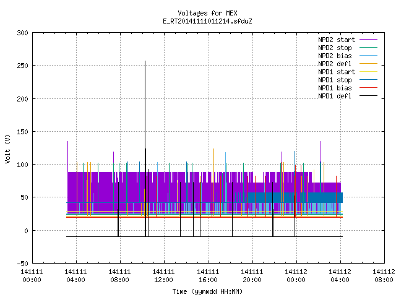396x297 pixels.
Task: Click the y-axis tick value 50
Action: pos(25,198)
